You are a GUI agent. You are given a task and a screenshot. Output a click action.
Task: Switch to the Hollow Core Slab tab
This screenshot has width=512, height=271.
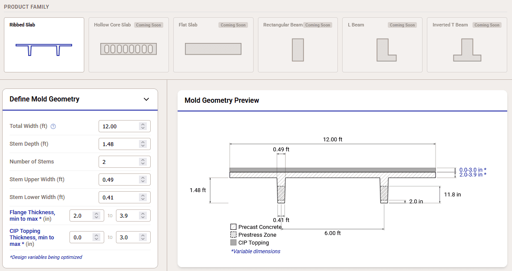pos(128,45)
